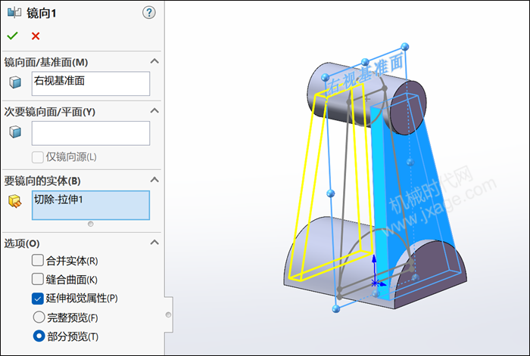Screen dimensions: 530x356
Task: Click the yellow bodies-to-mirror icon
Action: (15, 201)
